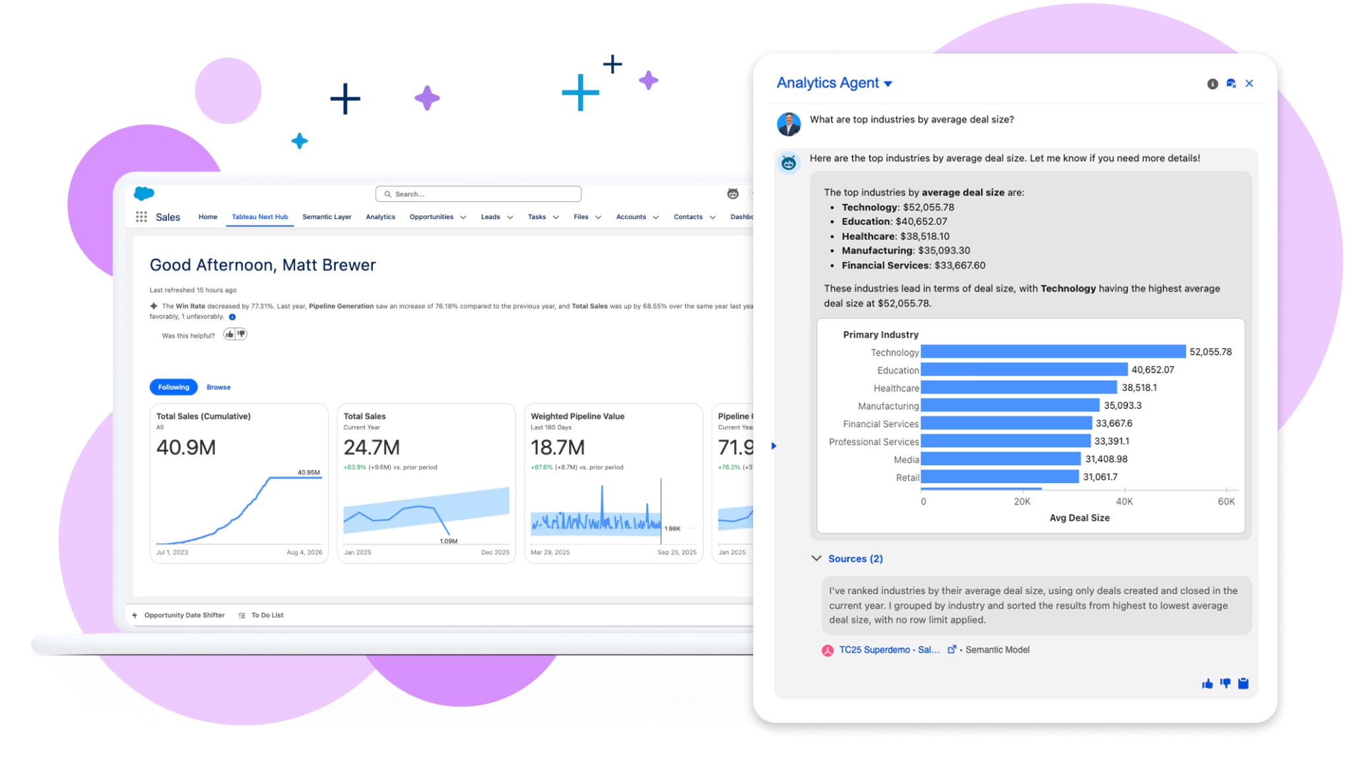This screenshot has width=1351, height=760.
Task: Open the TC25 Superdemo source link
Action: [889, 650]
